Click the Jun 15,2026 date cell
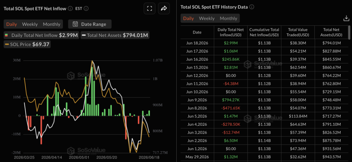The image size is (352, 162). pyautogui.click(x=197, y=67)
